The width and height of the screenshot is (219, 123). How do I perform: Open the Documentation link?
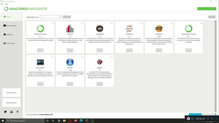point(11,93)
